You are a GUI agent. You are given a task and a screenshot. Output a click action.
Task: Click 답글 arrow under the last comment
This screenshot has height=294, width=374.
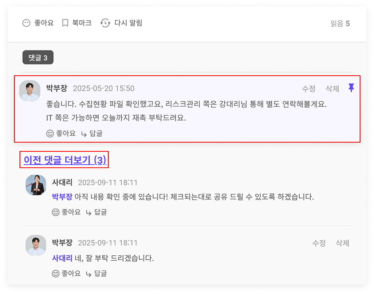click(89, 274)
